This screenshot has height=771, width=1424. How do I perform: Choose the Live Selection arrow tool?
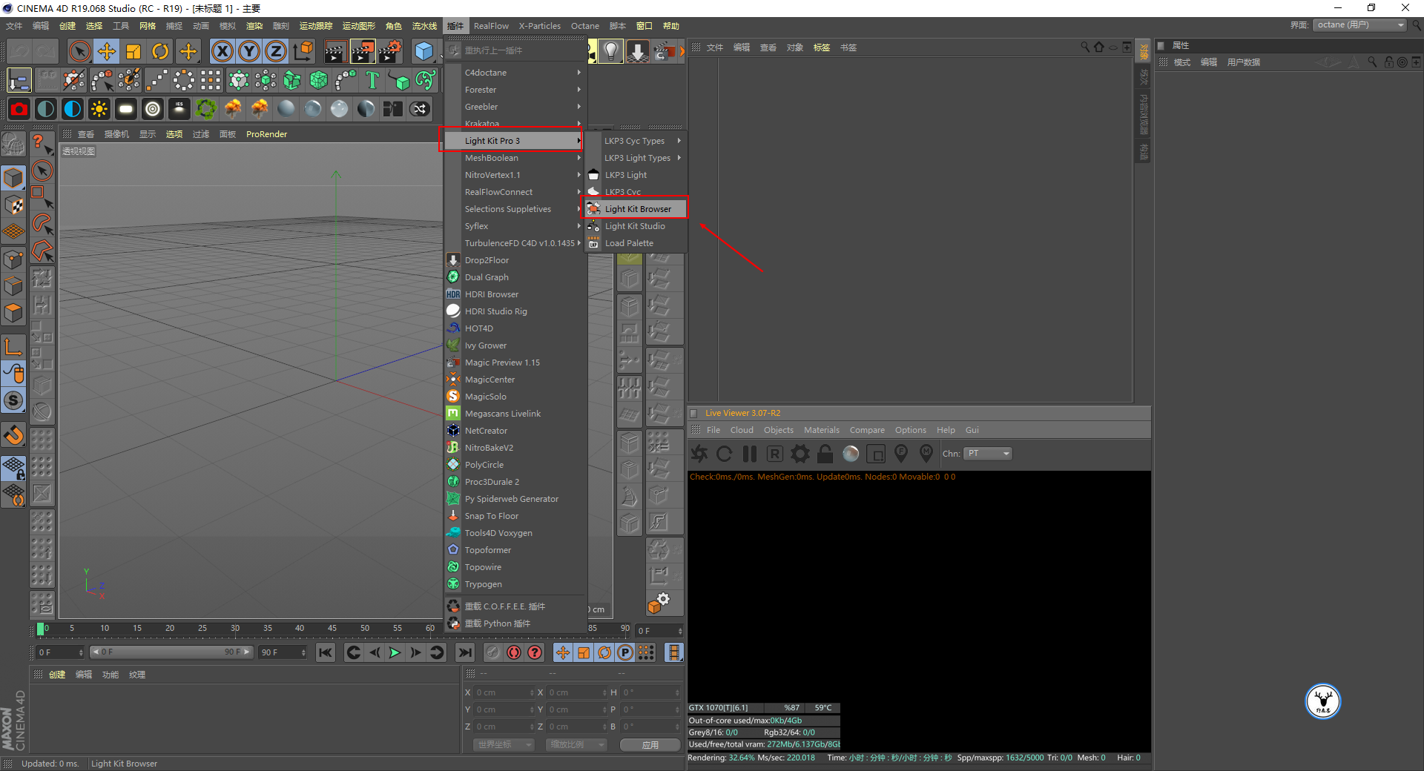[x=79, y=51]
